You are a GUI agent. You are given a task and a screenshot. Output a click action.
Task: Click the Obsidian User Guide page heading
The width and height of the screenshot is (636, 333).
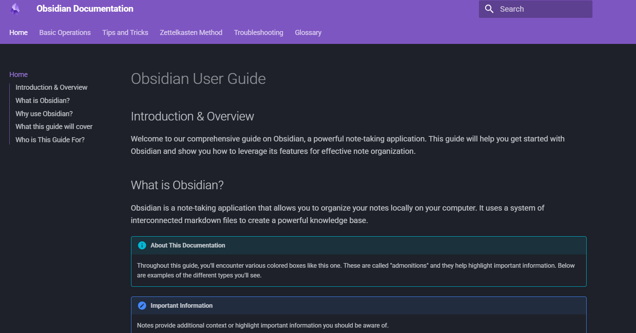[x=198, y=79]
